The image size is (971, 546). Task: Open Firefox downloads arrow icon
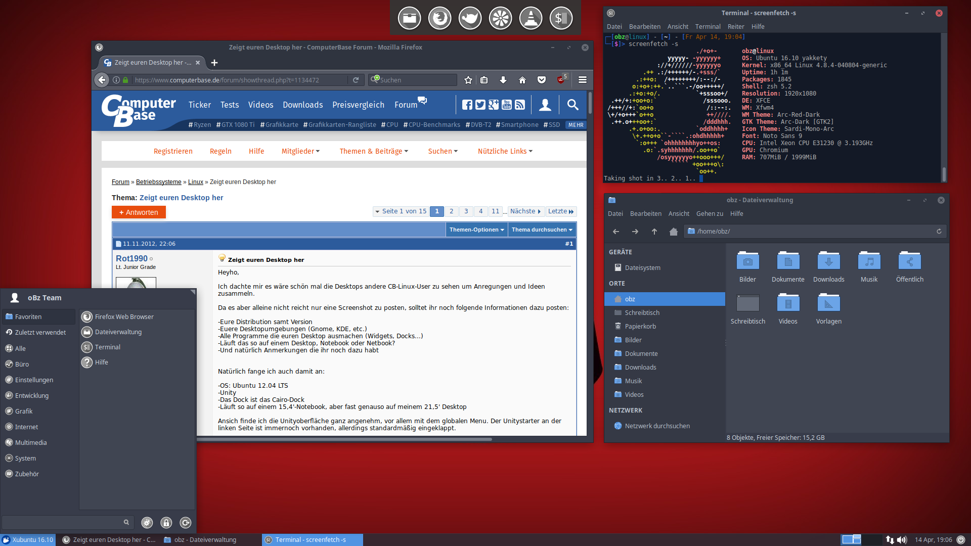(x=503, y=80)
